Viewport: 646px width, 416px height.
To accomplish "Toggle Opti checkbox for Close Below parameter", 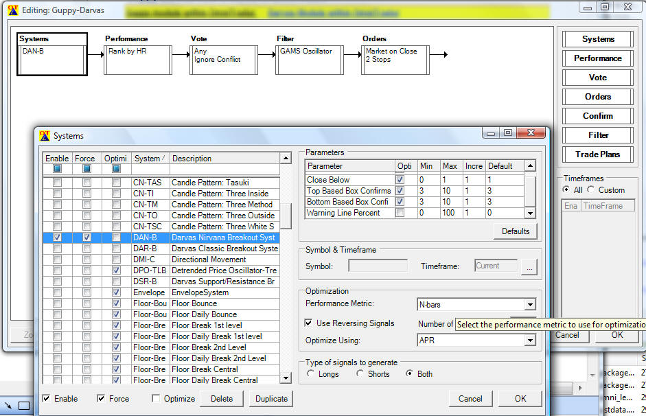I will [x=400, y=180].
